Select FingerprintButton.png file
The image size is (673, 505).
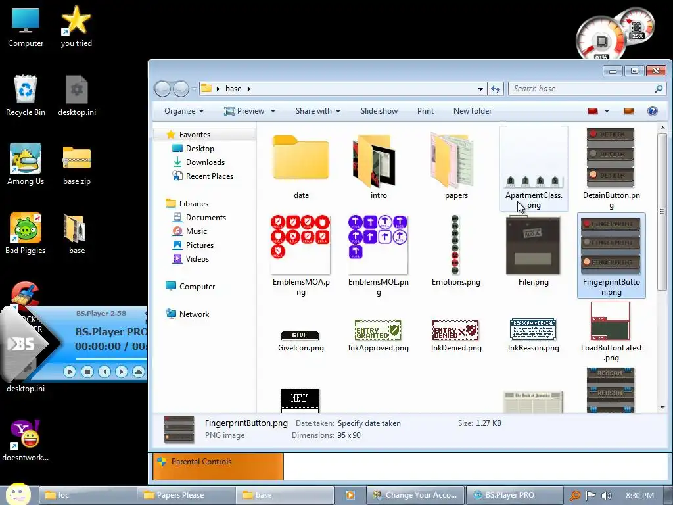pyautogui.click(x=611, y=256)
